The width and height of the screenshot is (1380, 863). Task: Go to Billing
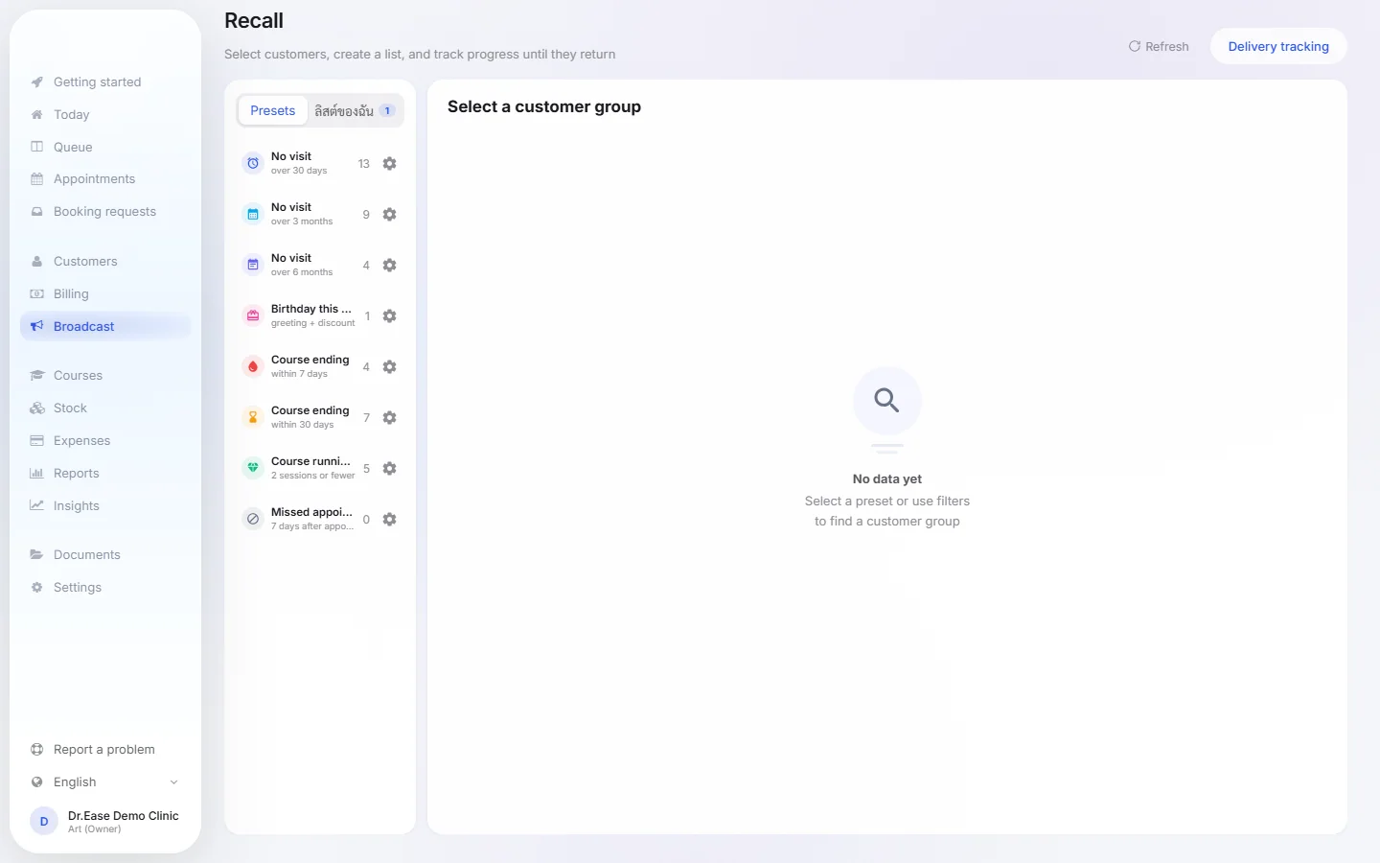(x=105, y=294)
